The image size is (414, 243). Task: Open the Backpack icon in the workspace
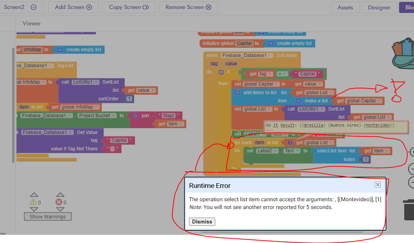[404, 53]
